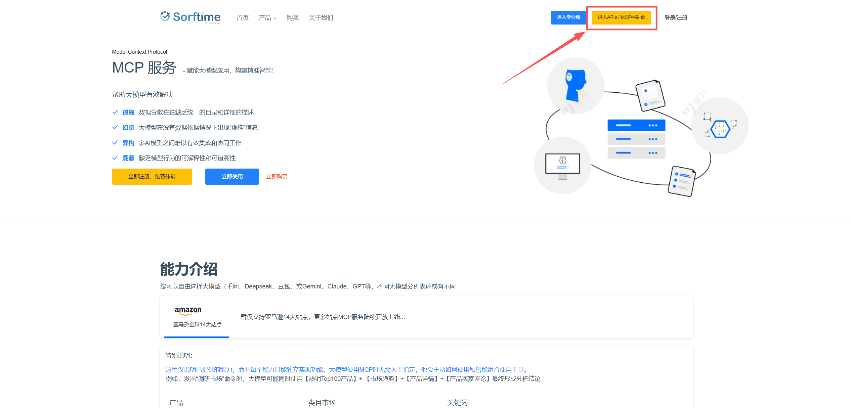Click the checkmark beside 溯源
The height and width of the screenshot is (408, 851).
pyautogui.click(x=115, y=158)
